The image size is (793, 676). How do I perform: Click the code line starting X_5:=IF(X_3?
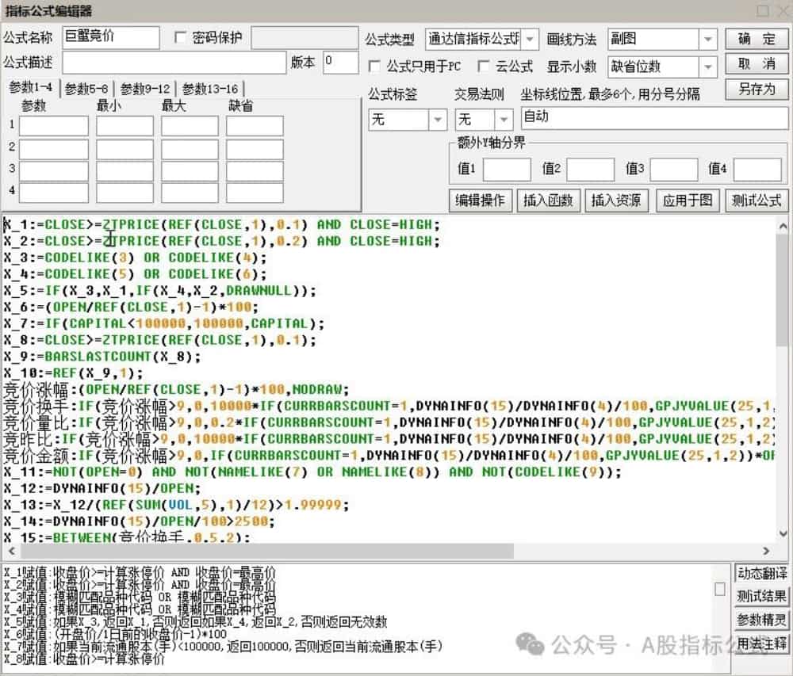pyautogui.click(x=160, y=291)
